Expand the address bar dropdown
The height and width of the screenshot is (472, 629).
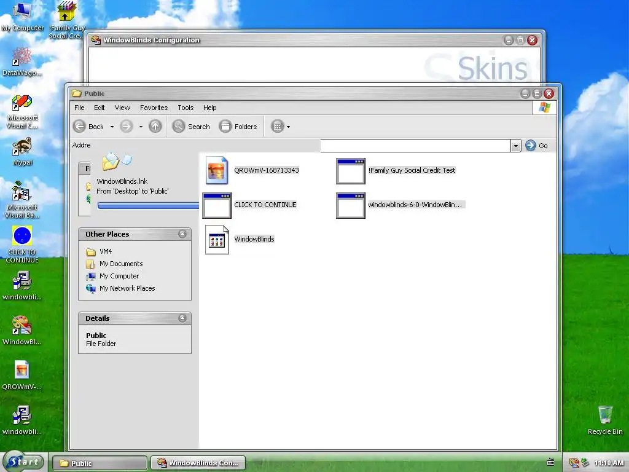click(515, 146)
